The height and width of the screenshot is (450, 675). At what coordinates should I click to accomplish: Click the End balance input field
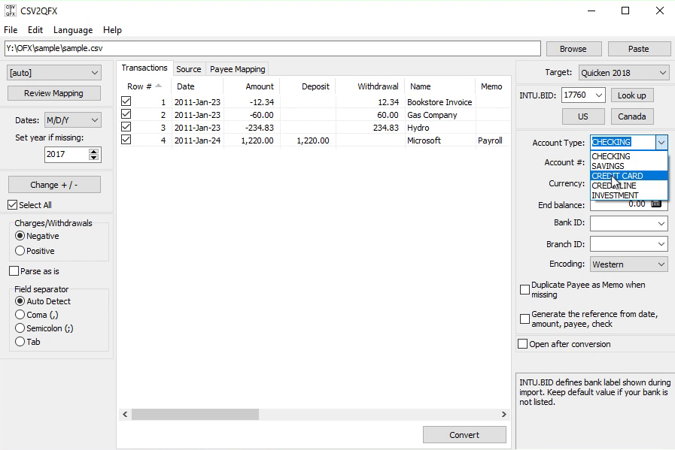tap(629, 204)
